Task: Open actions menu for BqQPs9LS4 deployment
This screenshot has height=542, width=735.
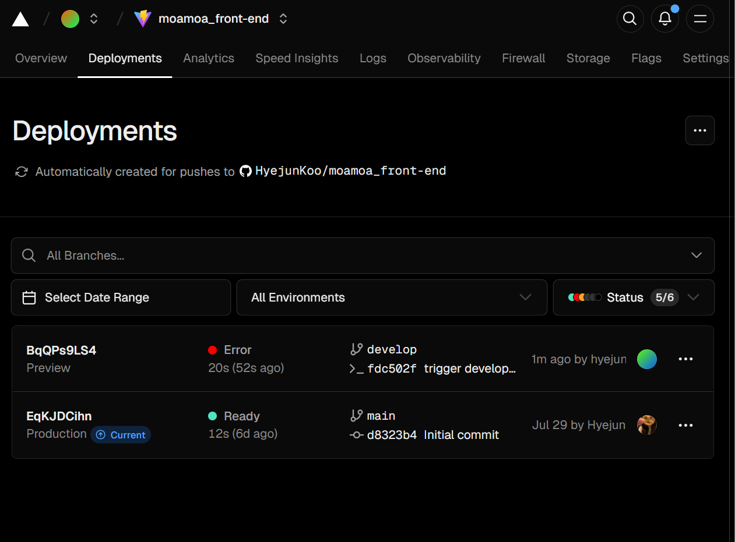Action: (686, 359)
